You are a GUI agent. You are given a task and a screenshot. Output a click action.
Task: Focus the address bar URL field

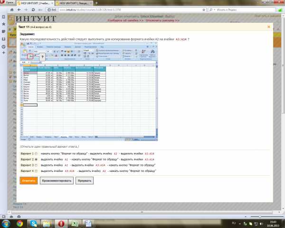pos(130,10)
